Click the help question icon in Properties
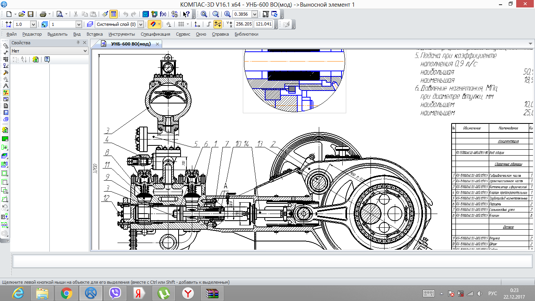 coord(47,60)
